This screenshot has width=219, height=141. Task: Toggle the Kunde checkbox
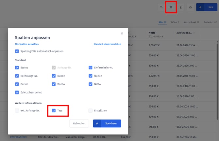54,76
